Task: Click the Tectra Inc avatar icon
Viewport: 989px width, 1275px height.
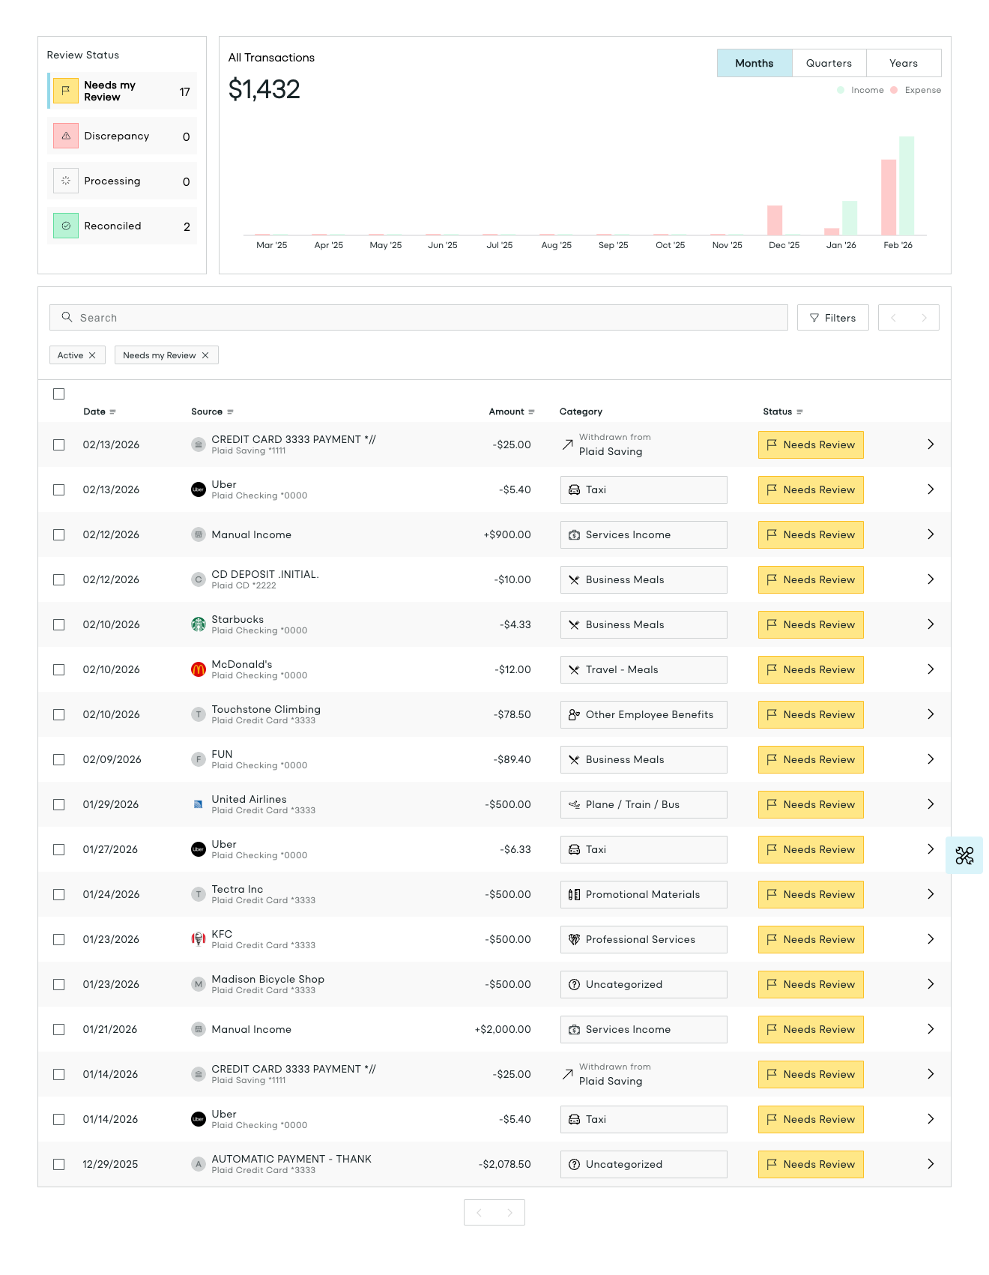Action: tap(199, 894)
